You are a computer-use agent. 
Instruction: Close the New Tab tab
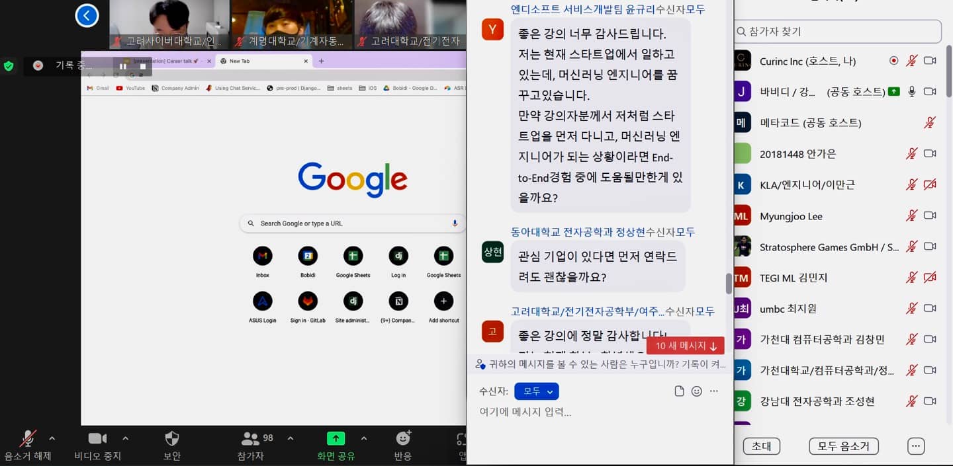click(306, 61)
